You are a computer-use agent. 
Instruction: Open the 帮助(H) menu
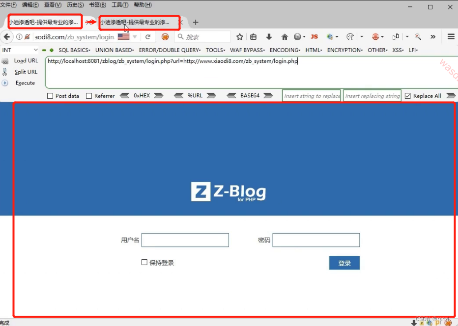(x=143, y=5)
